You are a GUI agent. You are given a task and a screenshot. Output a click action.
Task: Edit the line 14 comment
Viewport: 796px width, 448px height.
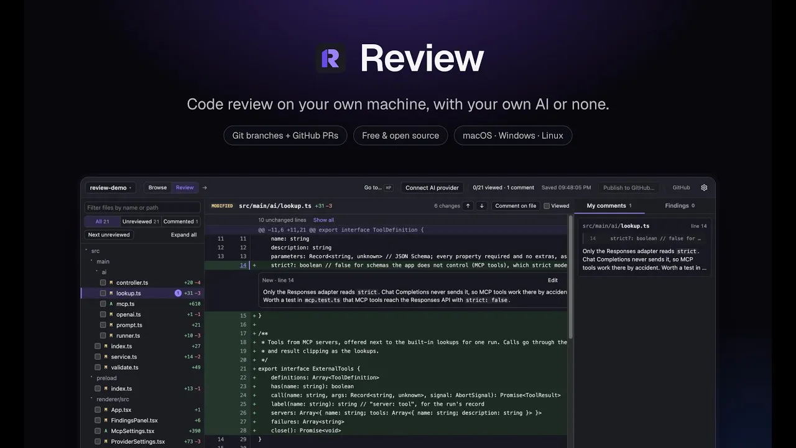(x=552, y=280)
